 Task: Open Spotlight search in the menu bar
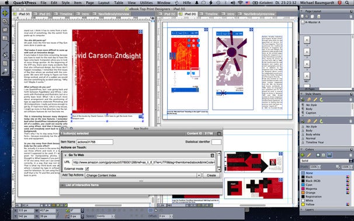pos(347,3)
